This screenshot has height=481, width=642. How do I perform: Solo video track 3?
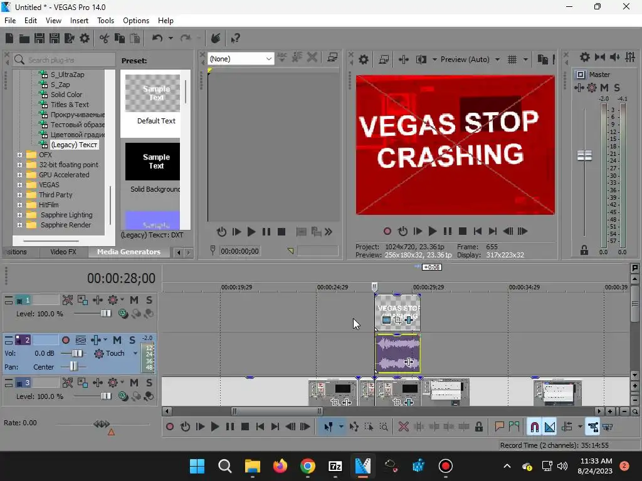click(149, 383)
